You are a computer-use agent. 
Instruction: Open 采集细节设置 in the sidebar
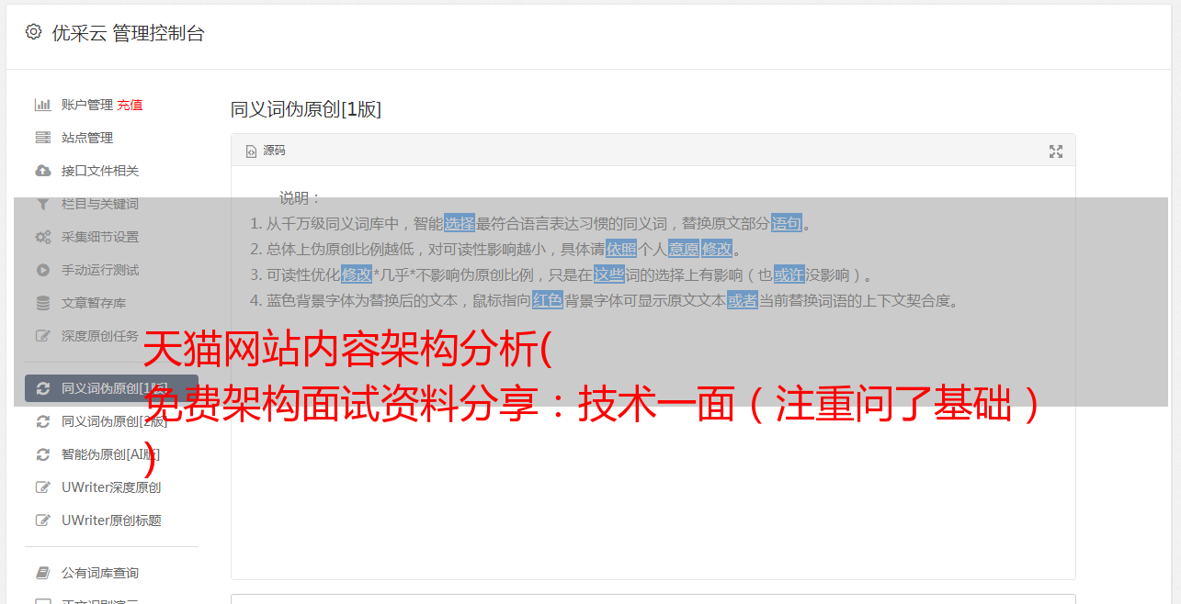111,237
